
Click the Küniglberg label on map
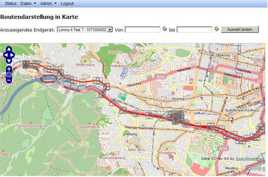(167, 153)
